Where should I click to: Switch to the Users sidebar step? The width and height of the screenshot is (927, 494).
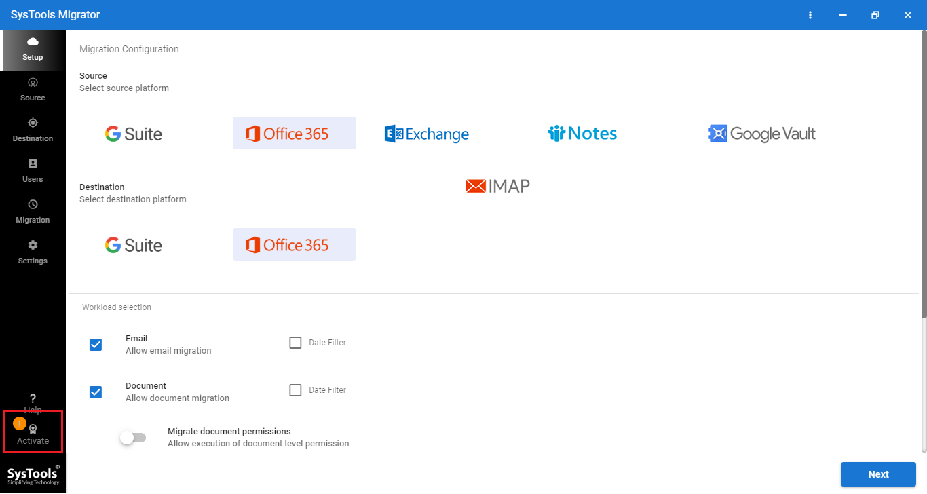tap(33, 172)
